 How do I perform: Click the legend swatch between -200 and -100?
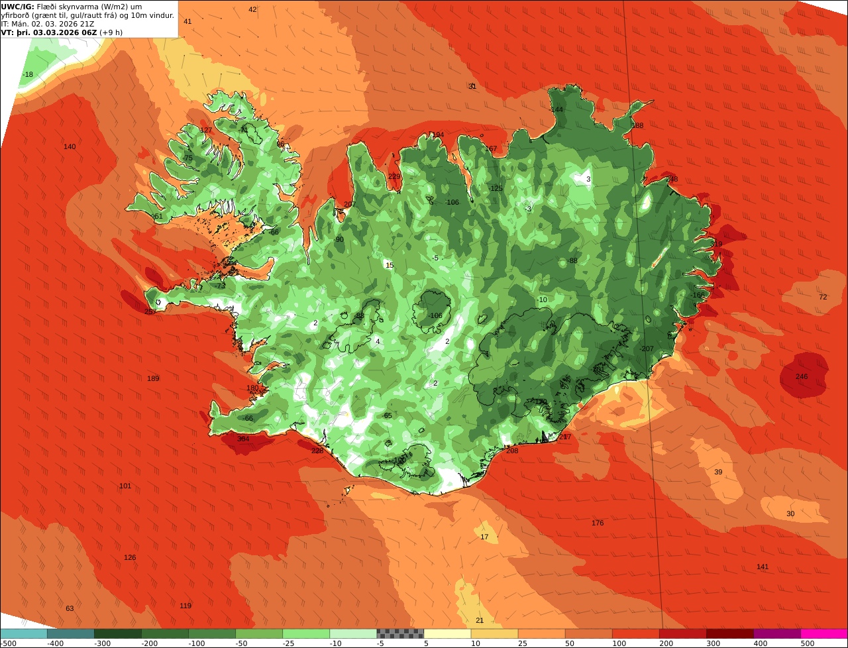[164, 633]
